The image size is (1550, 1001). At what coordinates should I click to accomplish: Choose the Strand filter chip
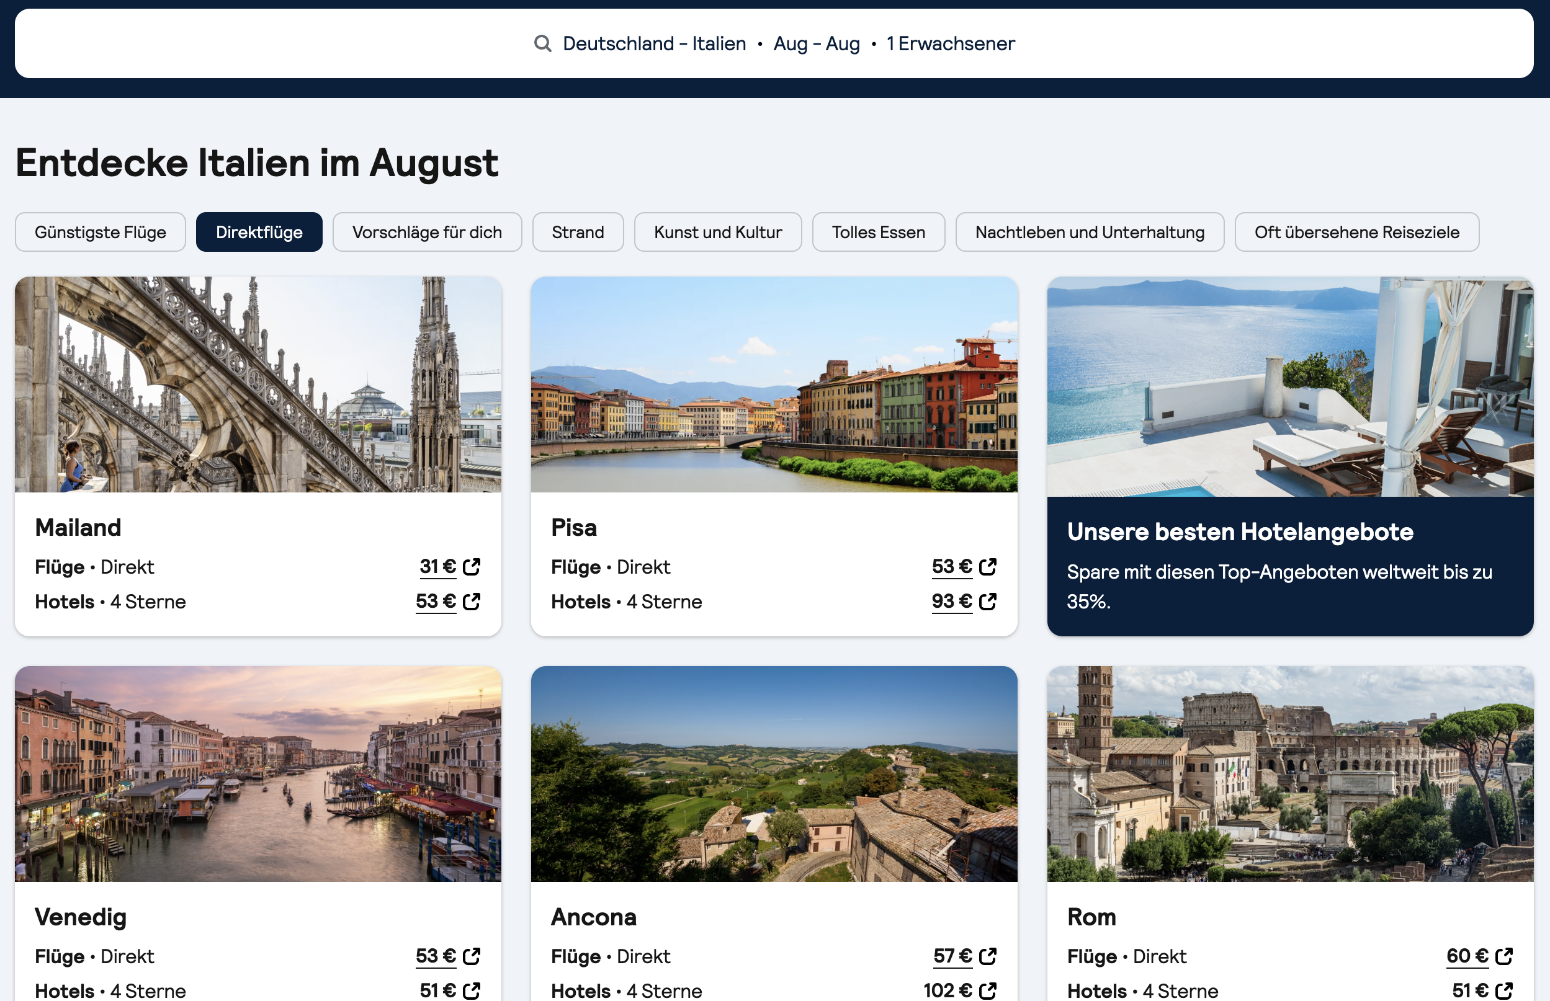(578, 232)
